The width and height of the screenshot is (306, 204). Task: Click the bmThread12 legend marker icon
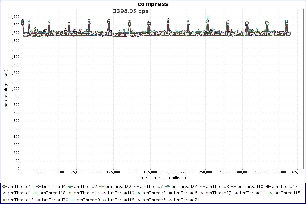tap(4, 187)
